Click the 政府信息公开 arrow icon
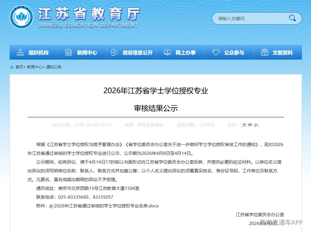Image resolution: width=311 pixels, height=234 pixels. coord(114,52)
